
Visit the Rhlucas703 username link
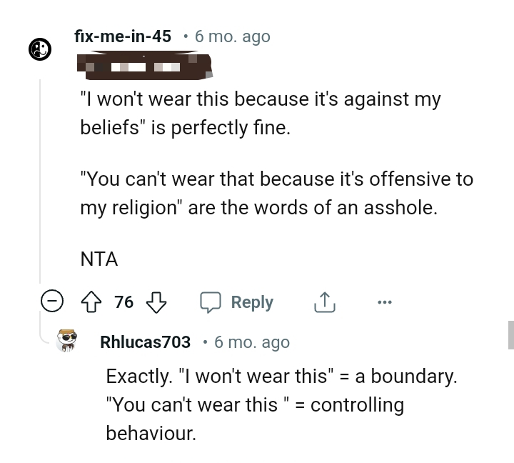click(x=146, y=342)
